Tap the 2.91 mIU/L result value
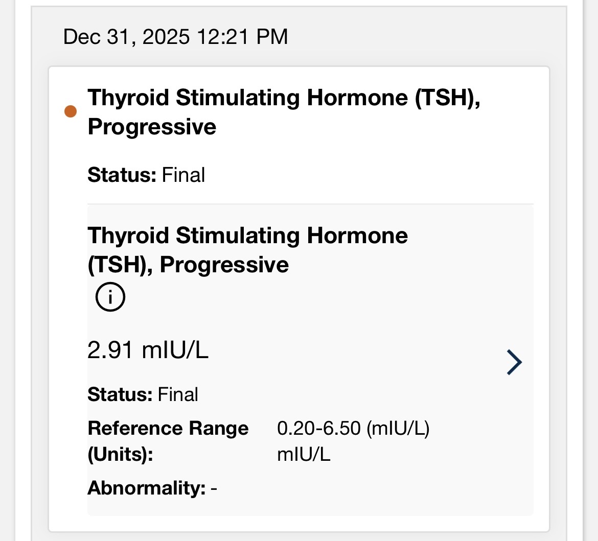The image size is (598, 541). tap(148, 350)
